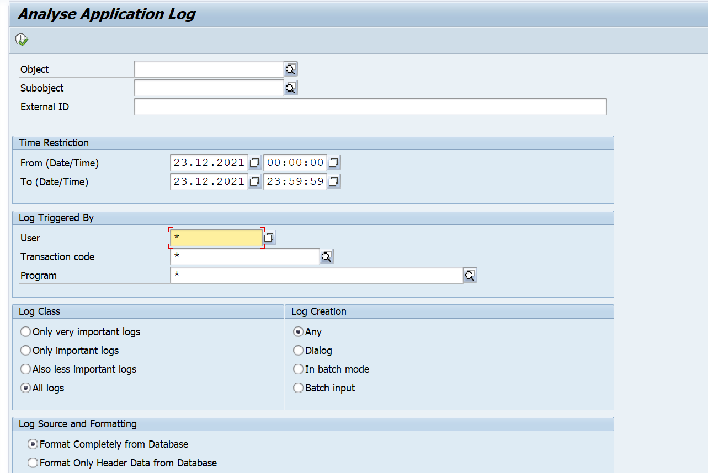The width and height of the screenshot is (708, 473).
Task: Open value help for To date
Action: coord(254,181)
